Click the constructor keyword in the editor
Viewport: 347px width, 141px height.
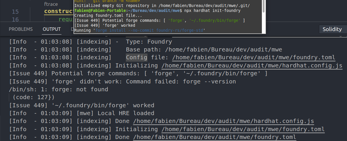59,11
